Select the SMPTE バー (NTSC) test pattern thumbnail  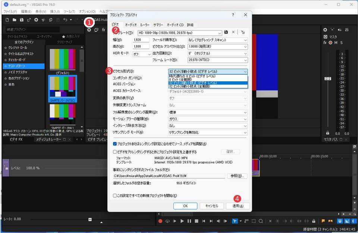point(62,88)
